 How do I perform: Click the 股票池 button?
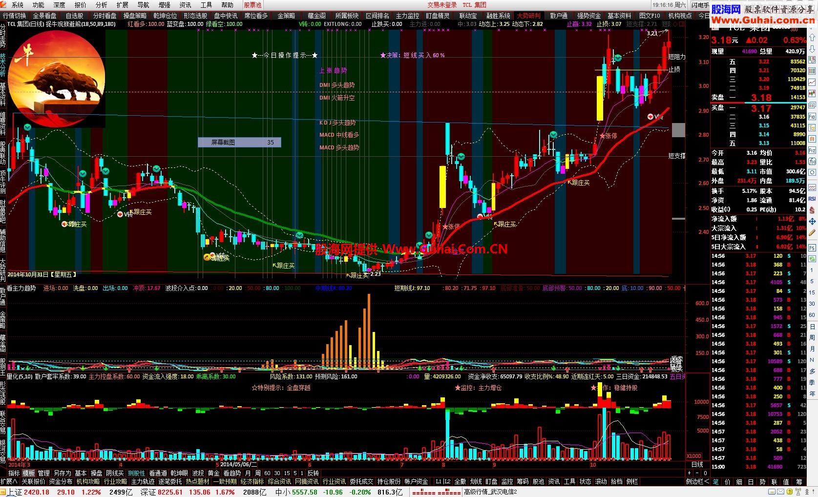click(252, 5)
